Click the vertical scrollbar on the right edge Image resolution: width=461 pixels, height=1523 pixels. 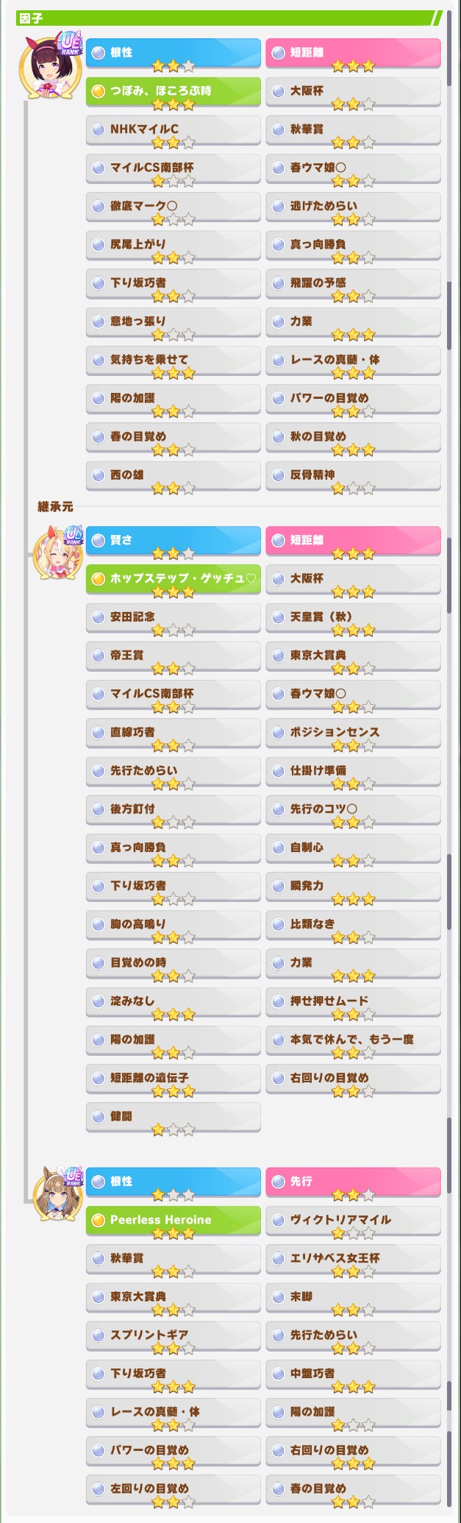point(449,761)
